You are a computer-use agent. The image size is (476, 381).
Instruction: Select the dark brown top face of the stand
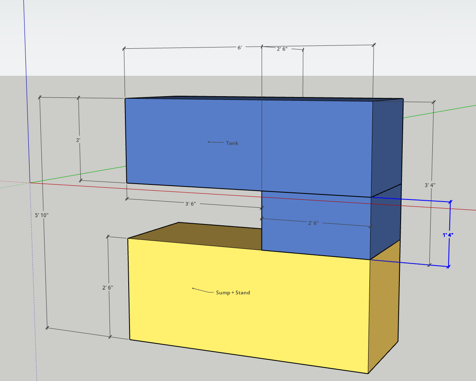click(195, 236)
